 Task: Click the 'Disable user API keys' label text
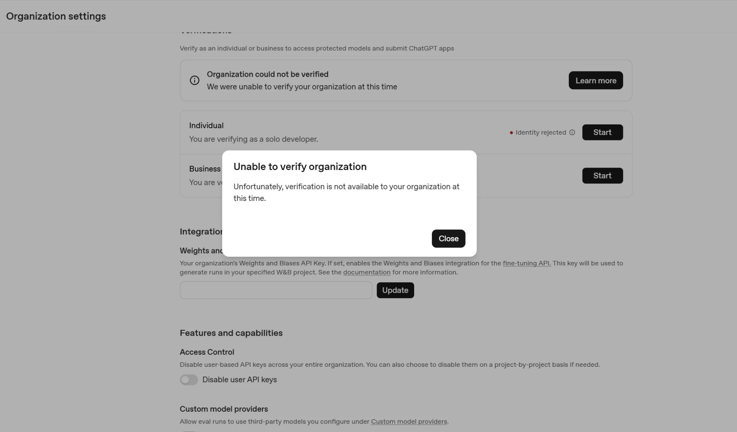click(x=240, y=379)
